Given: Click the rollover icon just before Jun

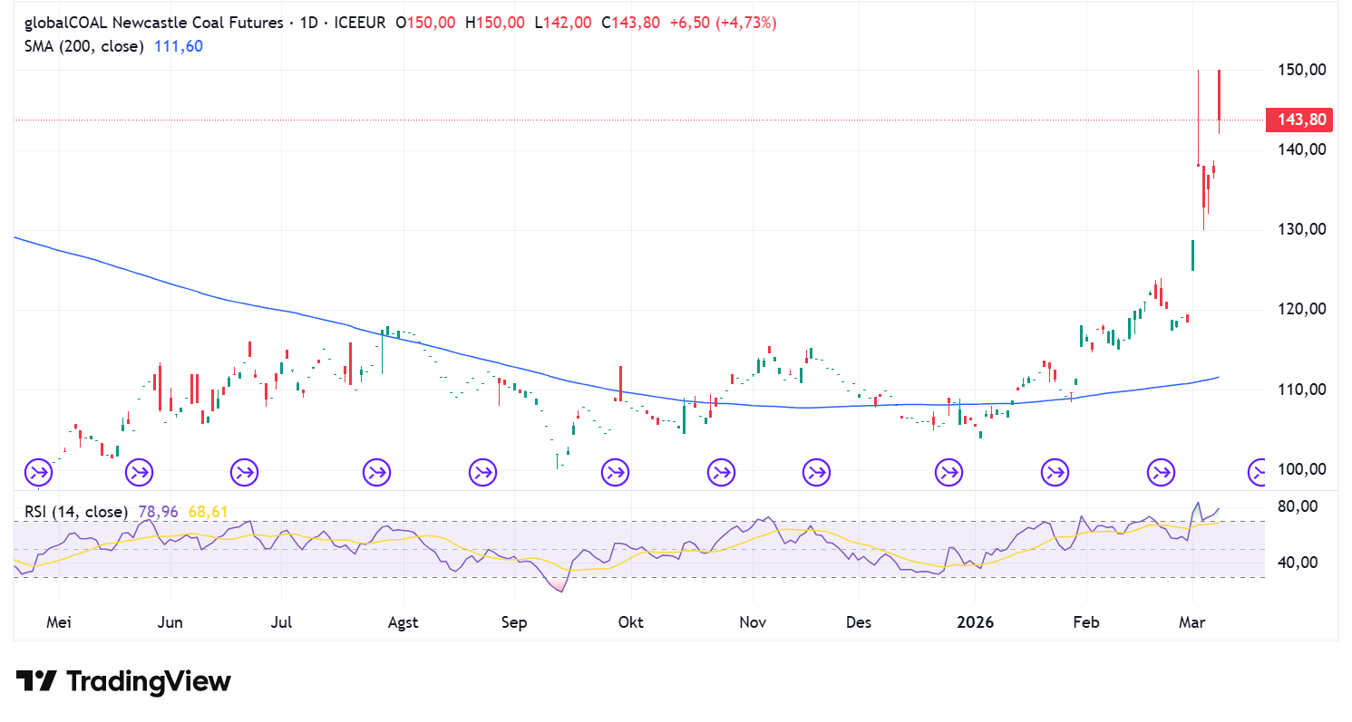Looking at the screenshot, I should point(140,472).
